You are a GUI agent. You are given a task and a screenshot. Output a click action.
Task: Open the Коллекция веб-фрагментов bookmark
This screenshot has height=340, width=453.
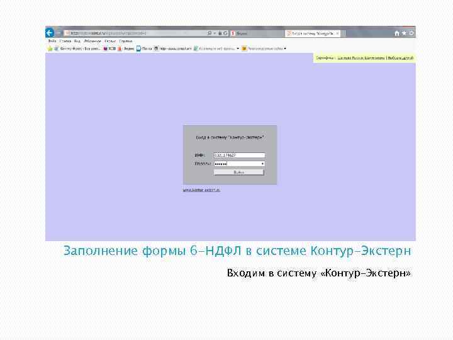(x=214, y=48)
